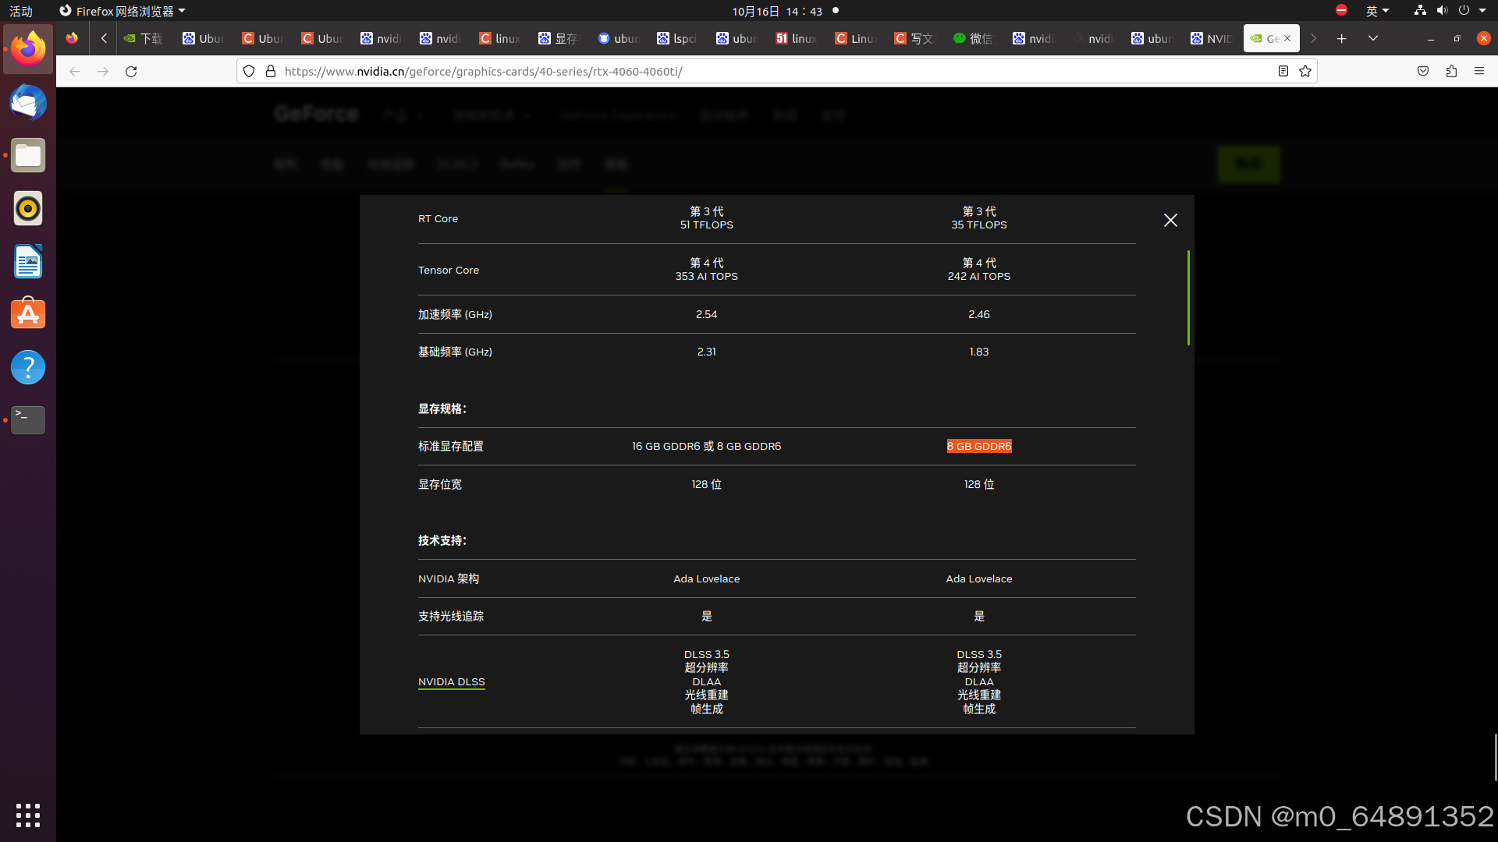This screenshot has width=1498, height=842.
Task: Open the Firefox extensions puzzle icon
Action: (1451, 72)
